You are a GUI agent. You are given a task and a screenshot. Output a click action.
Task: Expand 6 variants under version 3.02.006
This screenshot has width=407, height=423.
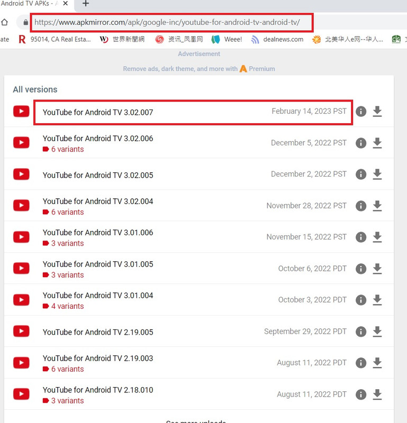pyautogui.click(x=63, y=149)
